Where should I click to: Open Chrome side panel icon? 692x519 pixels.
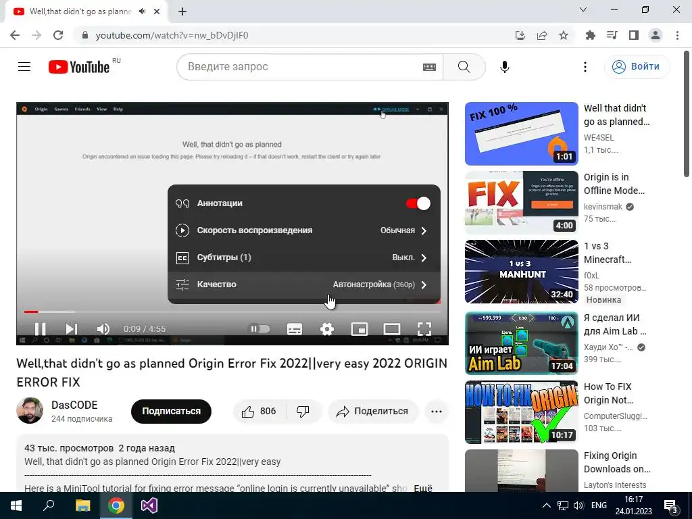(x=634, y=35)
